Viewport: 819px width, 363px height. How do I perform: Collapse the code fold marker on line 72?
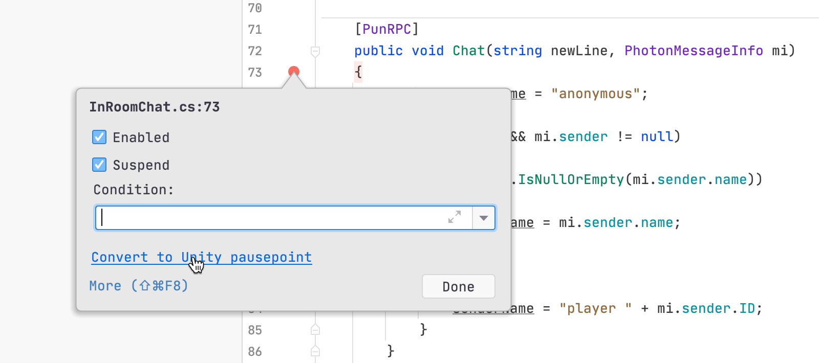[x=315, y=51]
